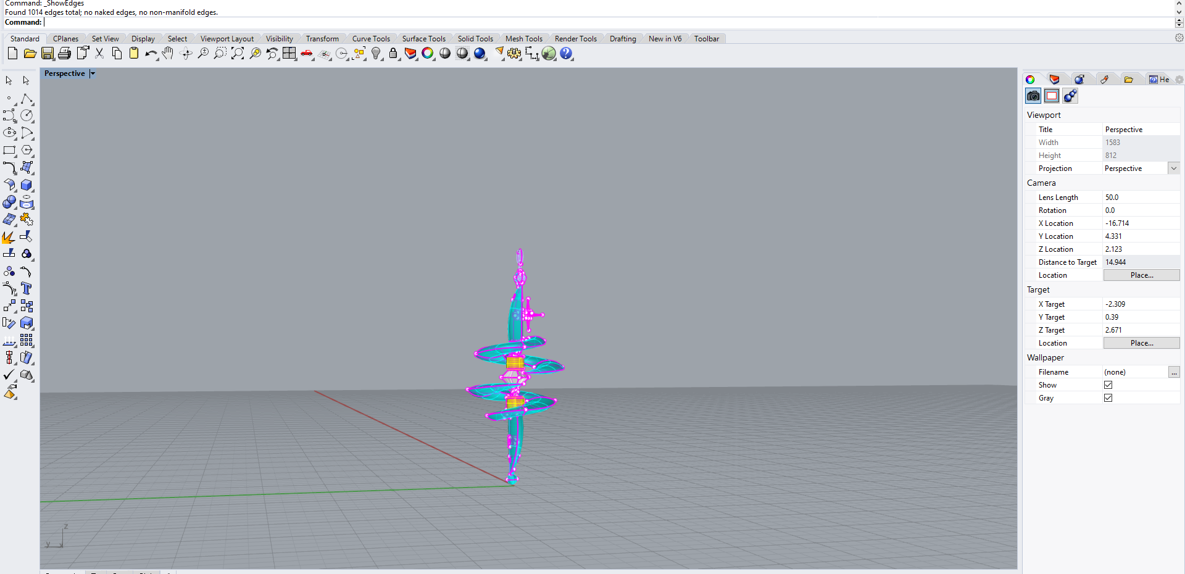Switch to the CPlanes toolbar tab

[66, 39]
